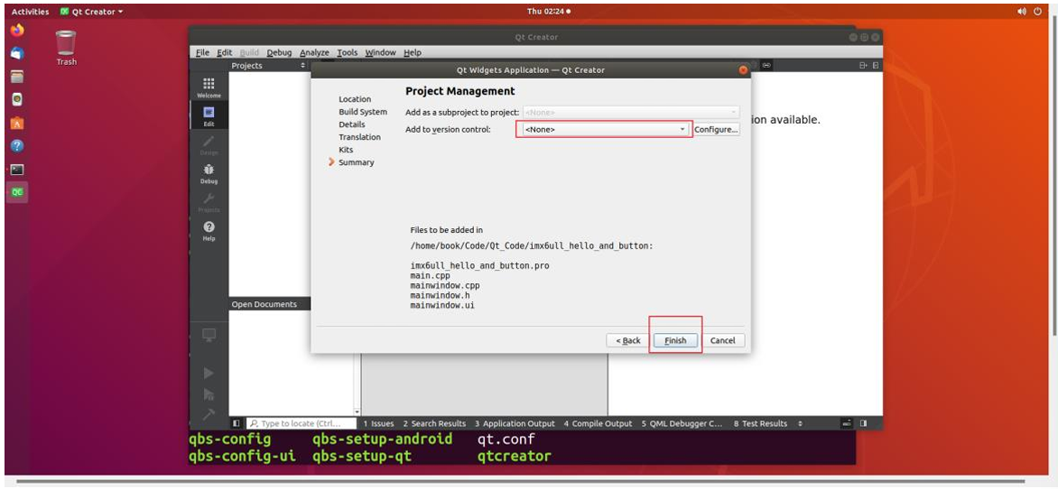Click scrollbar down arrow in Open Documents
Viewport: 1058px width, 489px height.
click(x=357, y=411)
